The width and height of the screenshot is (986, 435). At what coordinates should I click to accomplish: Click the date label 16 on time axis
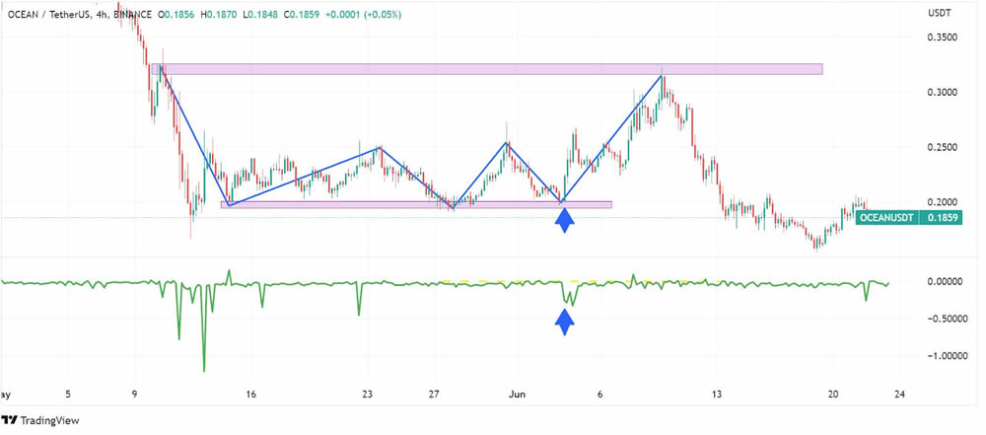coord(251,395)
